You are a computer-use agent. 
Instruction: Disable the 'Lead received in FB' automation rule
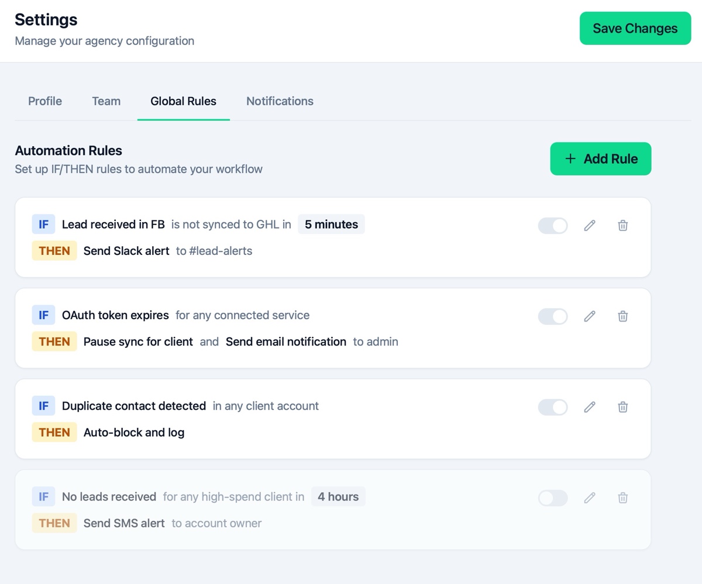[552, 225]
